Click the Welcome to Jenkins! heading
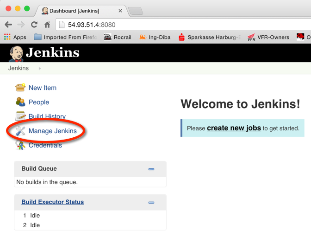The width and height of the screenshot is (311, 237). point(240,104)
